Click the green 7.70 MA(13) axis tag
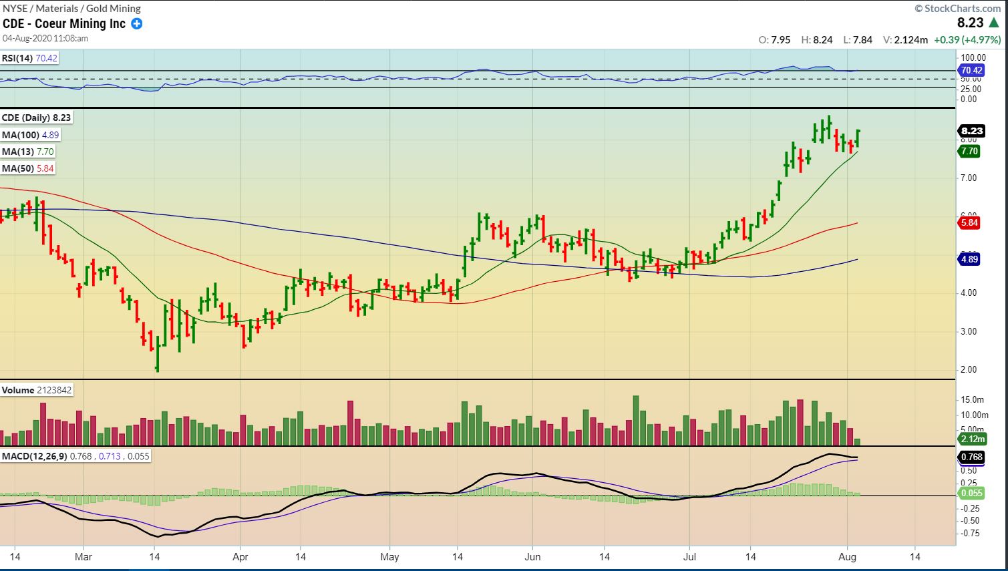This screenshot has height=571, width=1008. [969, 152]
